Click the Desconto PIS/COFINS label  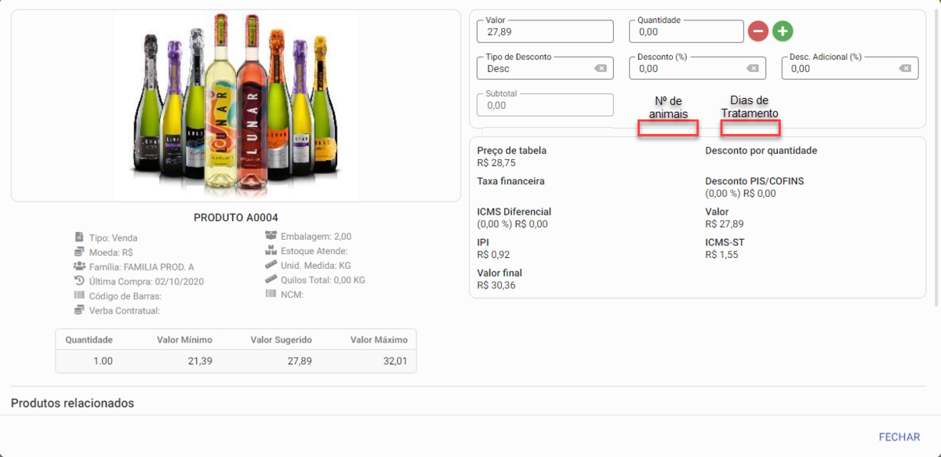point(754,181)
